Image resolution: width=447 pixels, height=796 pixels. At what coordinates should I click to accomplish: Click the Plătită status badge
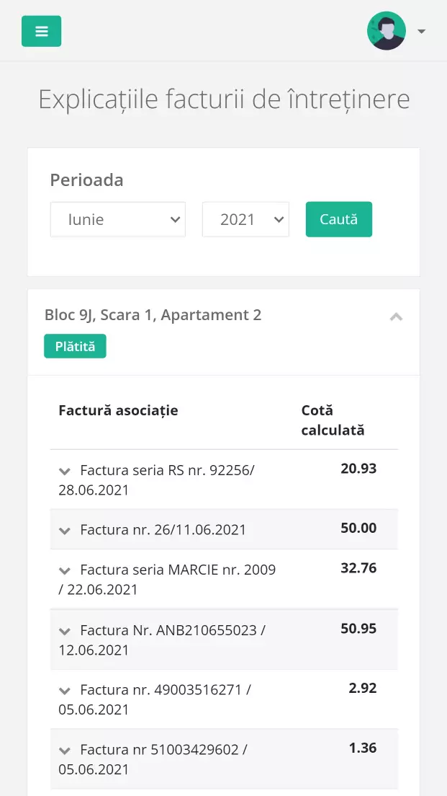pos(75,346)
